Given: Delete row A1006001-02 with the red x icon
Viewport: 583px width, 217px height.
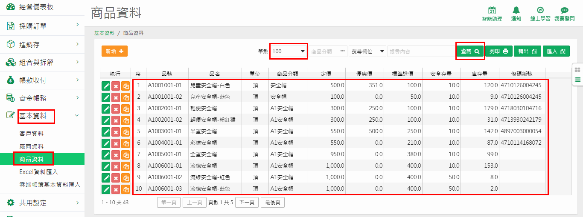Looking at the screenshot, I should pyautogui.click(x=116, y=177).
